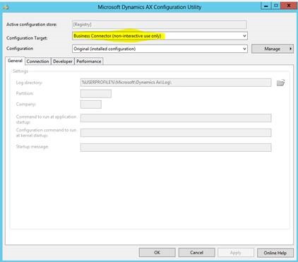Open the Configuration Target dropdown
This screenshot has width=298, height=262.
[160, 36]
